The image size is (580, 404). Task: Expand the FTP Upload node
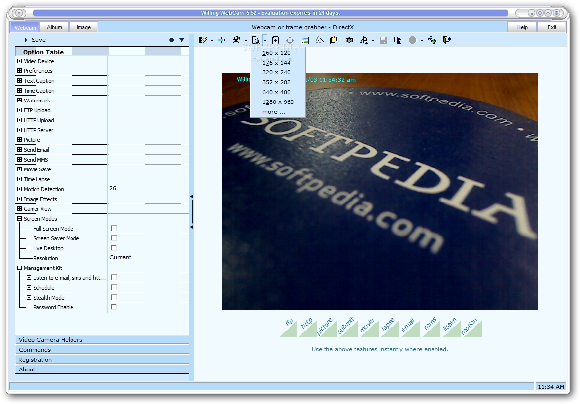coord(20,110)
